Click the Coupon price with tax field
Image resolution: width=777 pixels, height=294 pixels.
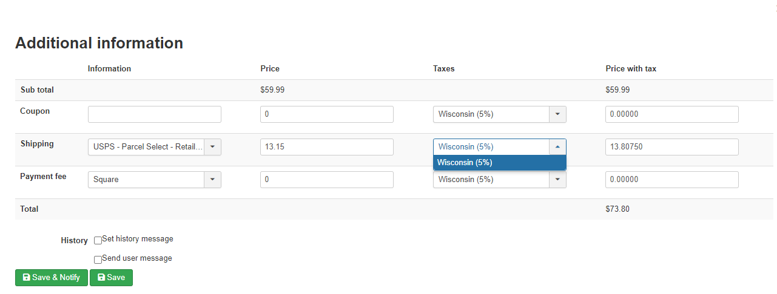671,114
